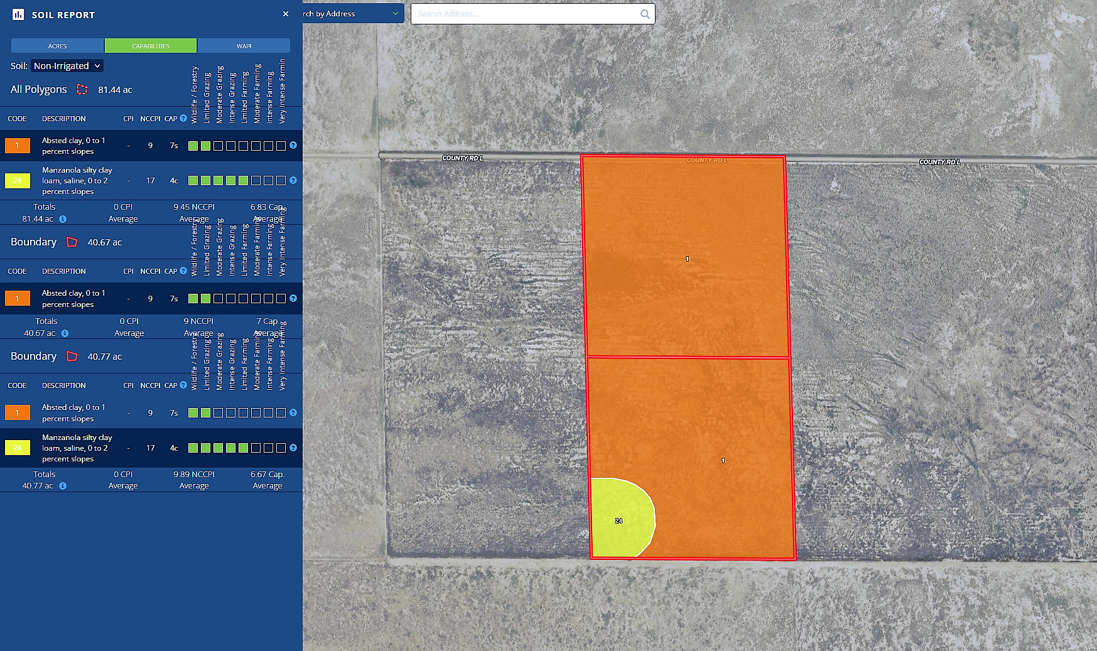The width and height of the screenshot is (1097, 651).
Task: Click help icon on Absted clay row in 40.67 ac Boundary
Action: click(293, 298)
